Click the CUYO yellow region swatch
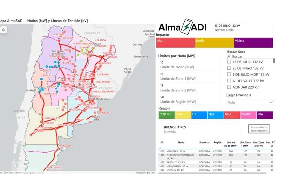 182,114
